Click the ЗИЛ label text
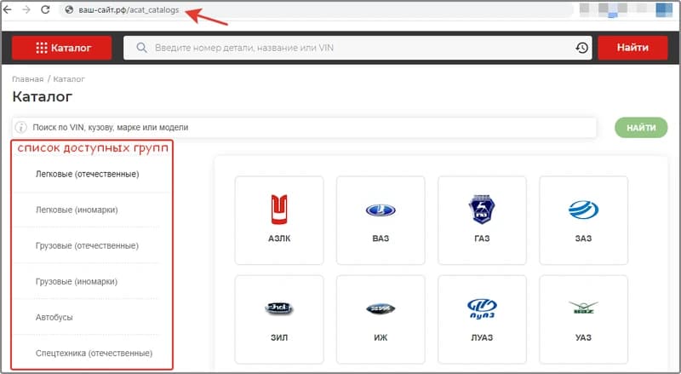The width and height of the screenshot is (681, 374). 279,337
